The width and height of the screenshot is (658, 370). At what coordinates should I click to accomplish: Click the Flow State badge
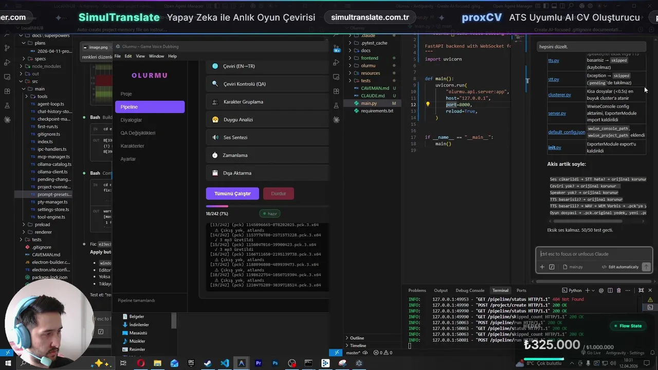click(627, 326)
